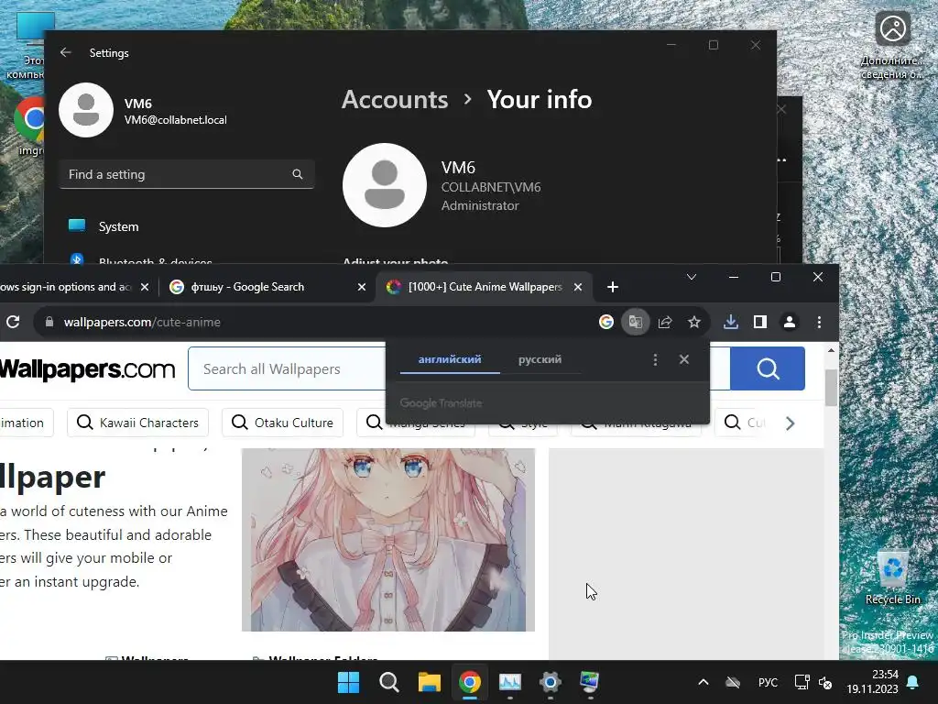The width and height of the screenshot is (938, 704).
Task: Click the page vertical scrollbar thumb
Action: coord(831,388)
